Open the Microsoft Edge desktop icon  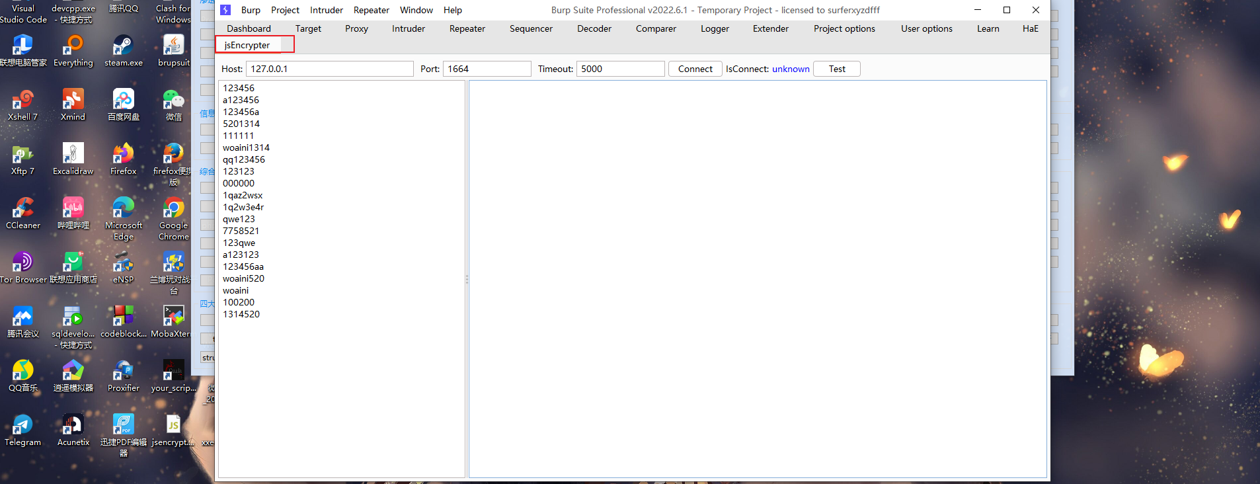(124, 219)
